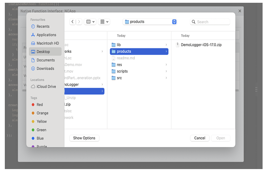Select the scripts folder
The height and width of the screenshot is (176, 269).
(x=139, y=71)
